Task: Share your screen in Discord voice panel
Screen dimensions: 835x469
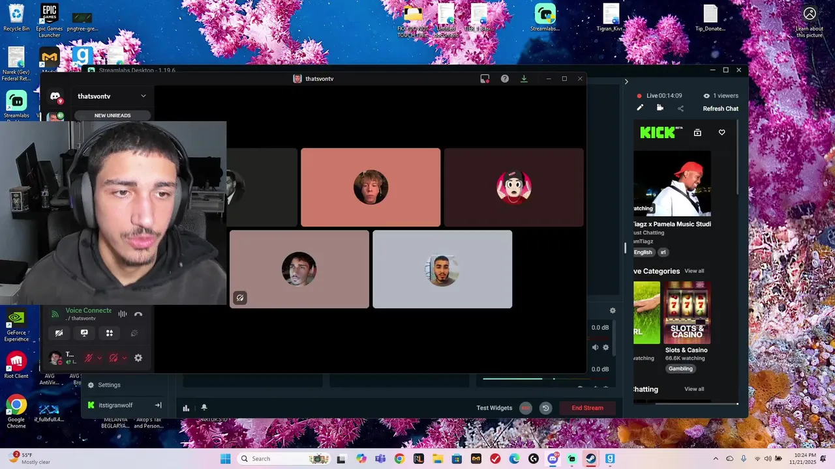Action: tap(84, 333)
